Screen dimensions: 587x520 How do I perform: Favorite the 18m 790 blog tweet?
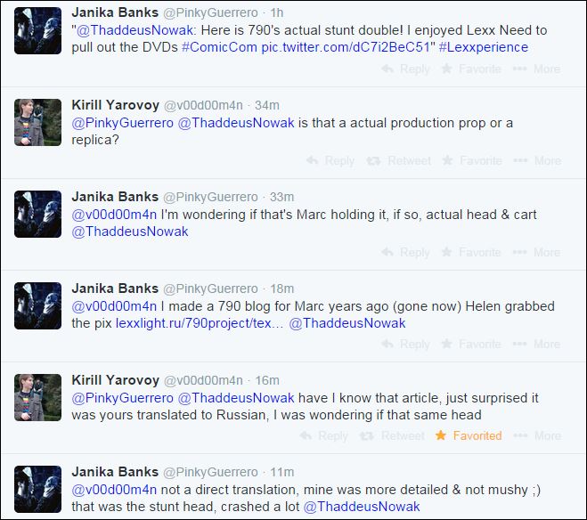click(x=471, y=345)
